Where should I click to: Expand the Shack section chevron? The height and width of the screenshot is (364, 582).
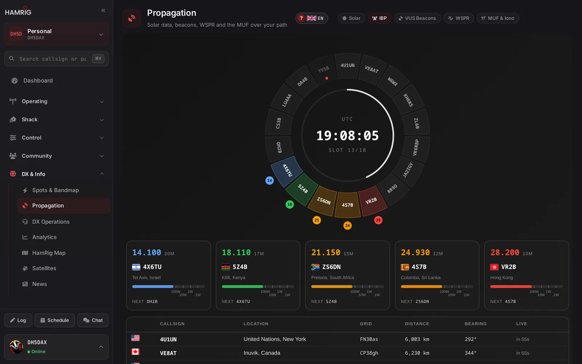(x=102, y=120)
